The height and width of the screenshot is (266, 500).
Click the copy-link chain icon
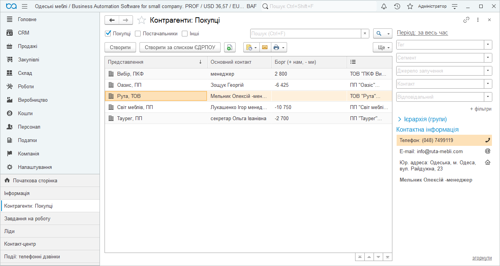[x=466, y=20]
